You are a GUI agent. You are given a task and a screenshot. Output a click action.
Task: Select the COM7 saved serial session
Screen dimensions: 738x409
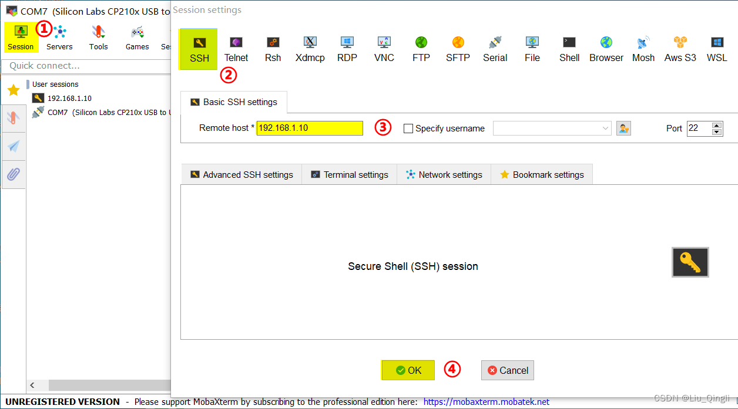101,112
